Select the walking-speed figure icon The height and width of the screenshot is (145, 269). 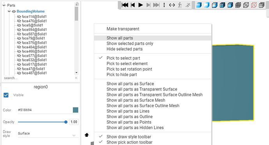pyautogui.click(x=180, y=5)
